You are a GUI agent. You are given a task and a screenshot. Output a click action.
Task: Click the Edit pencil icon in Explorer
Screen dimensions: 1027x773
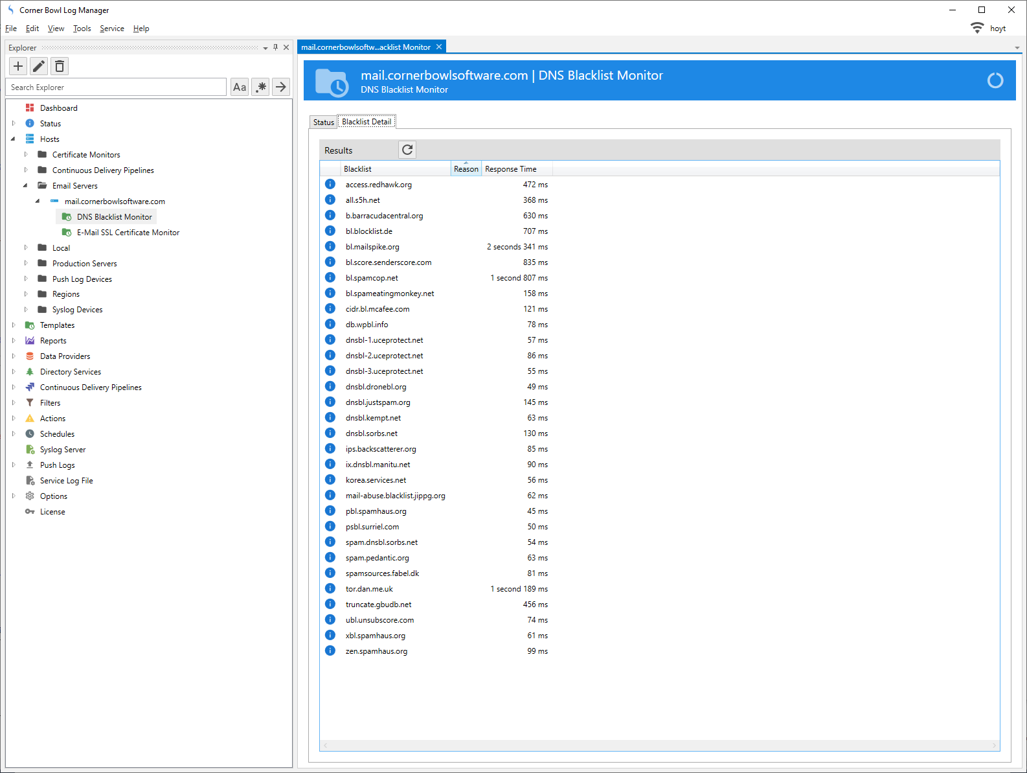click(x=39, y=66)
